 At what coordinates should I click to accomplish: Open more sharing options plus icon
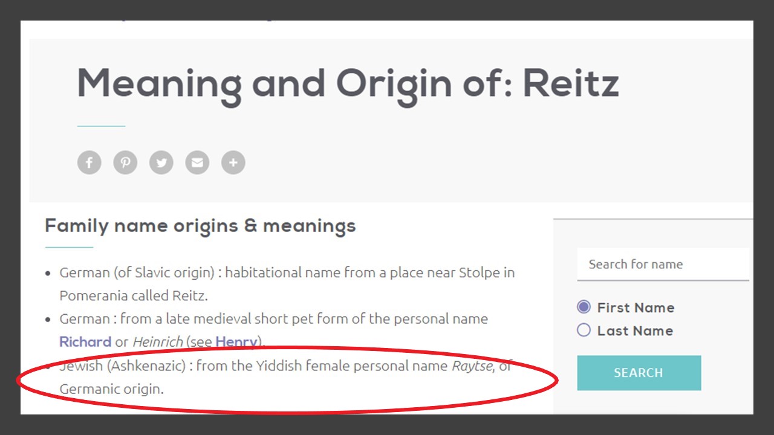tap(233, 163)
